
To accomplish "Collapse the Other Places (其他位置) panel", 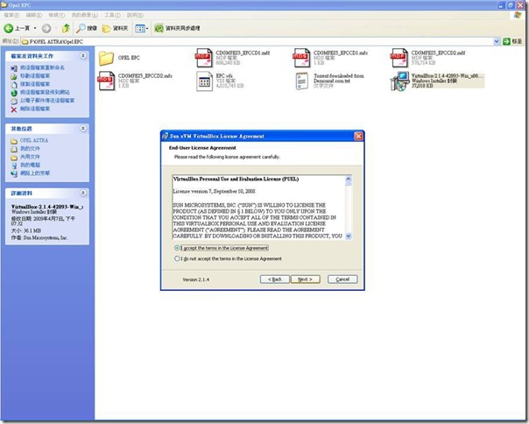I will pyautogui.click(x=83, y=128).
